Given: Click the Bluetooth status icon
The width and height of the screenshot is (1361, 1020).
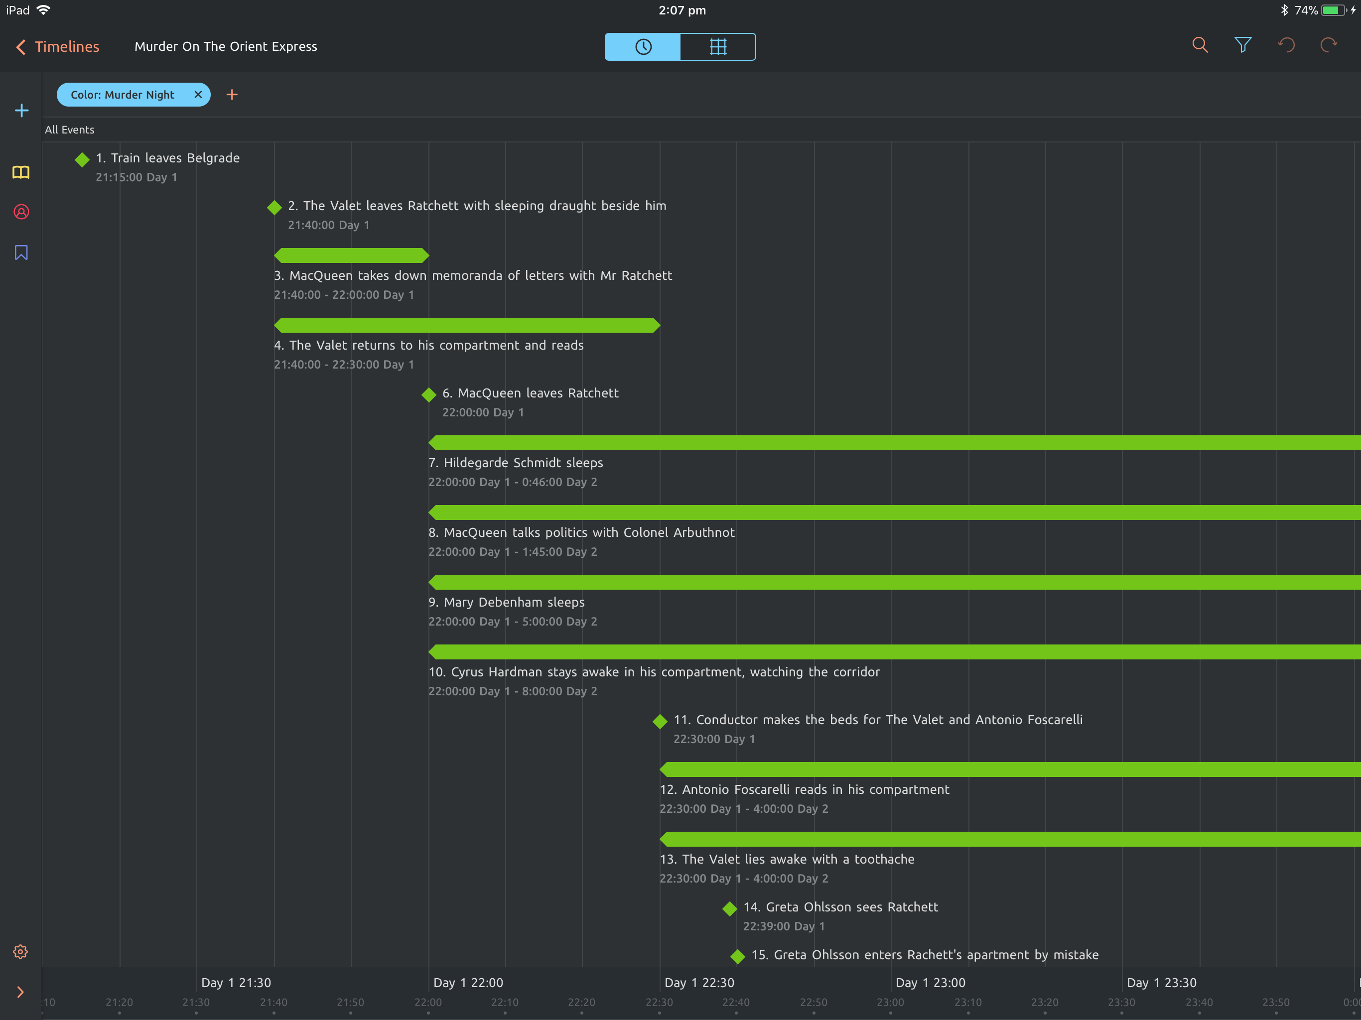Looking at the screenshot, I should click(x=1285, y=10).
